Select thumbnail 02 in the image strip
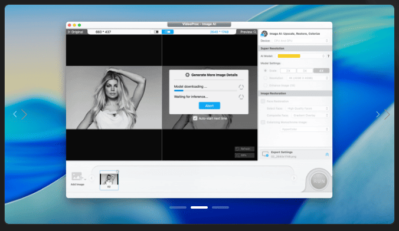399x231 pixels. point(109,180)
